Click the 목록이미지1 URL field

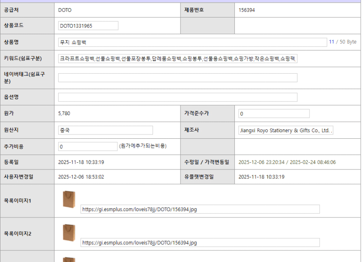pyautogui.click(x=200, y=209)
